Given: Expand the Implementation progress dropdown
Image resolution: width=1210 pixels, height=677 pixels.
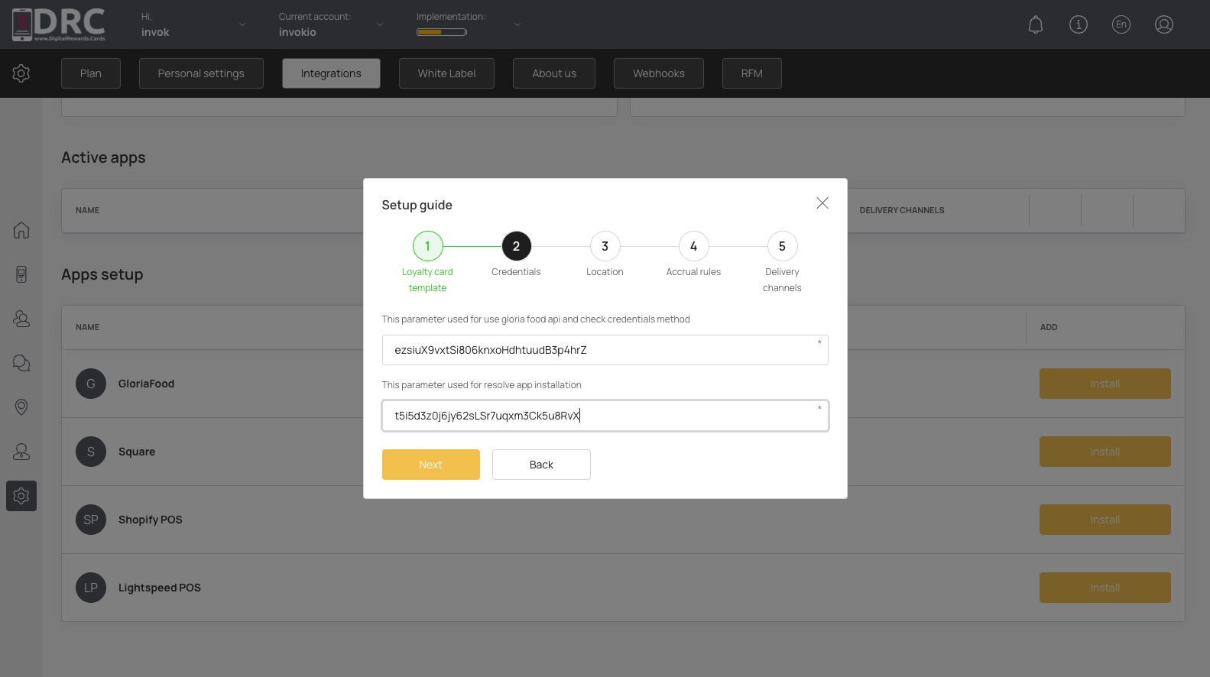Looking at the screenshot, I should click(x=517, y=24).
